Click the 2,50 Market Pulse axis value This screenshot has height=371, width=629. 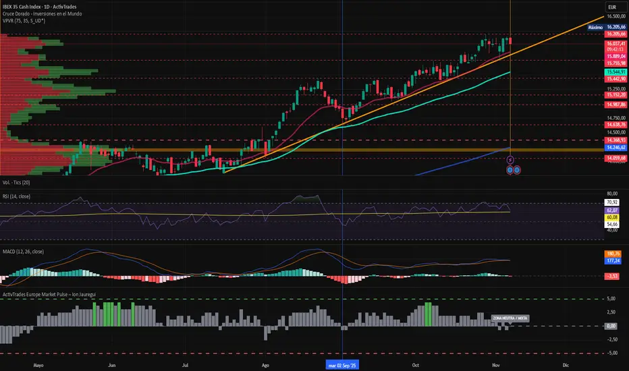[x=611, y=312]
